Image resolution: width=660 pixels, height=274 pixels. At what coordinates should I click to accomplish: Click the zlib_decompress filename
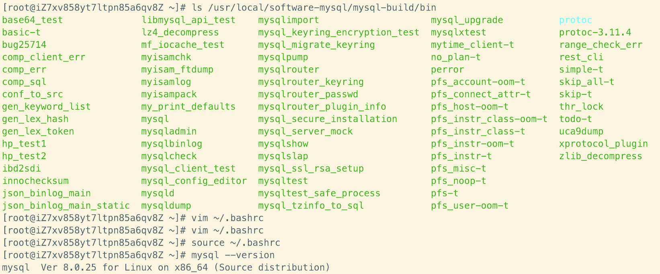[601, 156]
